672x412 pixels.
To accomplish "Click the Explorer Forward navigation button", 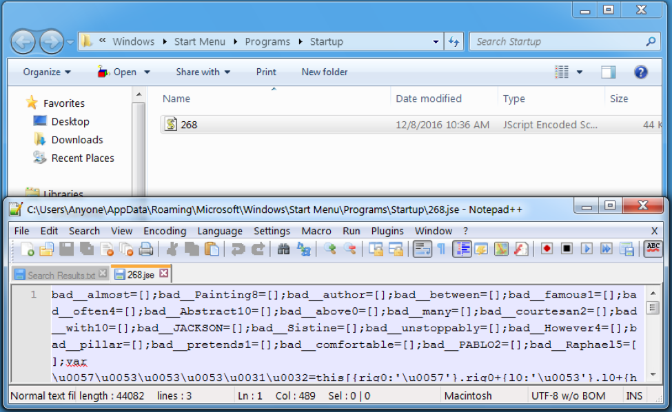I will tap(52, 41).
